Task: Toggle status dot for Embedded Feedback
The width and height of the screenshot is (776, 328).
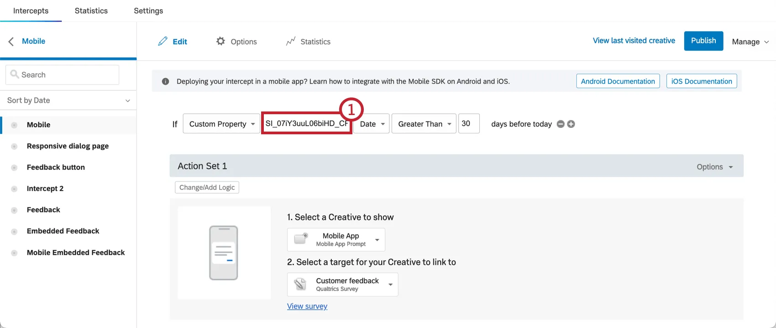Action: coord(14,231)
